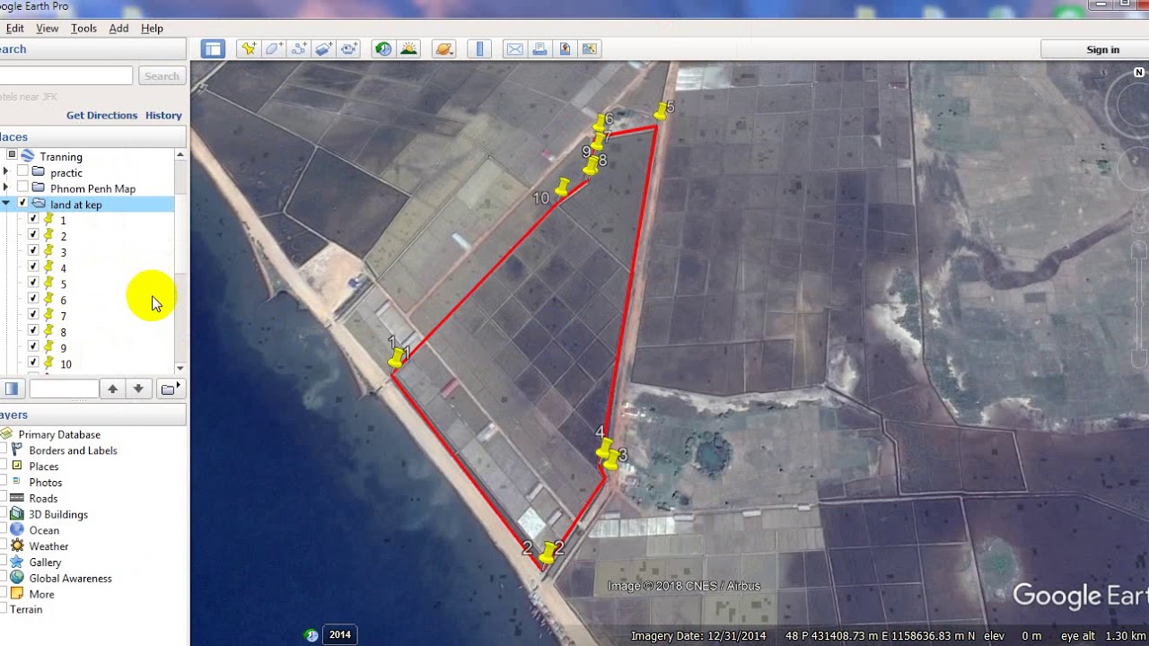Uncheck placemark 9 checkbox
Viewport: 1149px width, 646px height.
click(33, 346)
